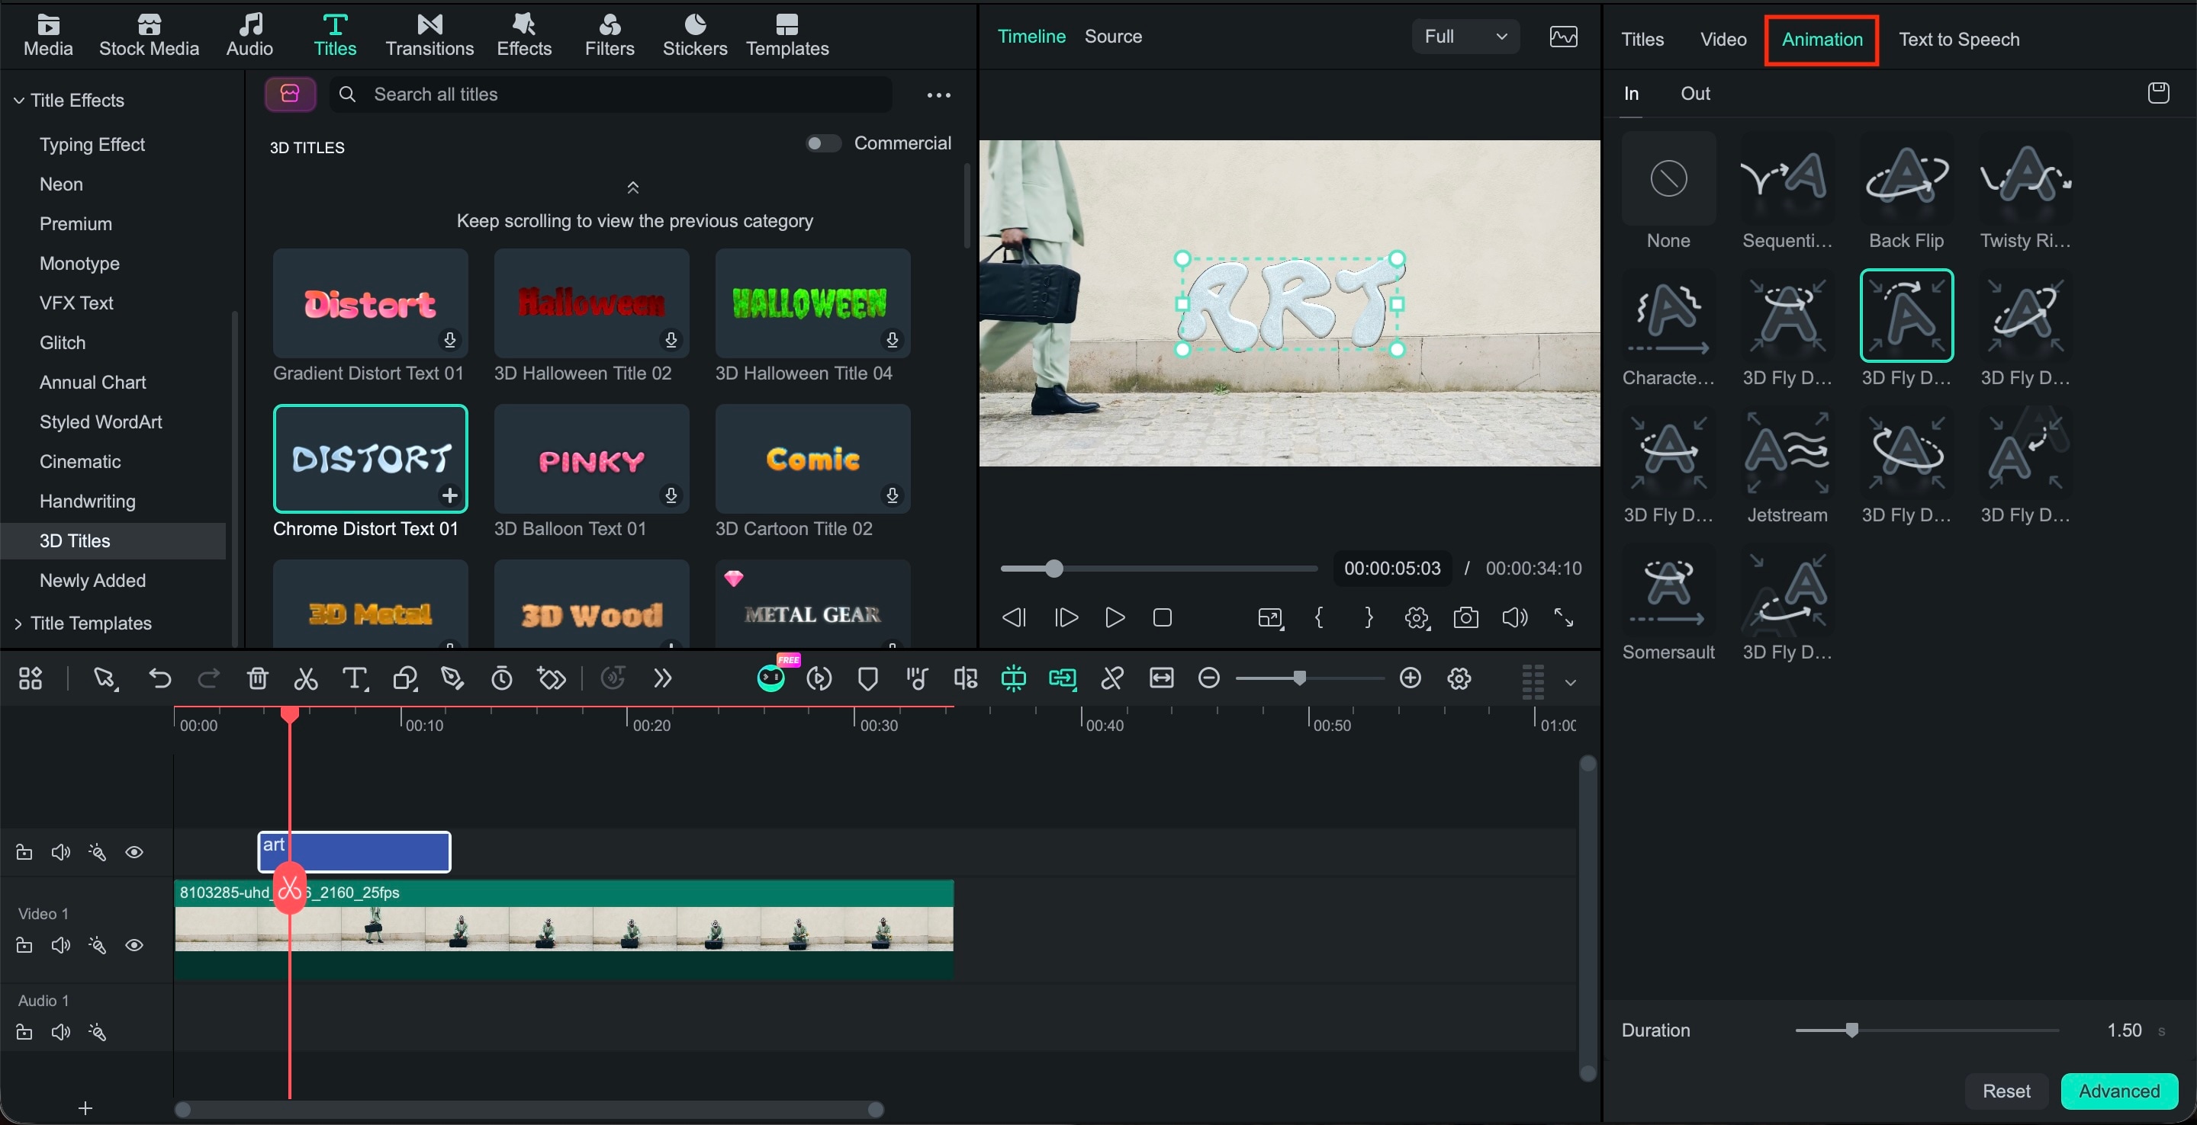The image size is (2197, 1125).
Task: Switch to the Out animation tab
Action: (x=1694, y=93)
